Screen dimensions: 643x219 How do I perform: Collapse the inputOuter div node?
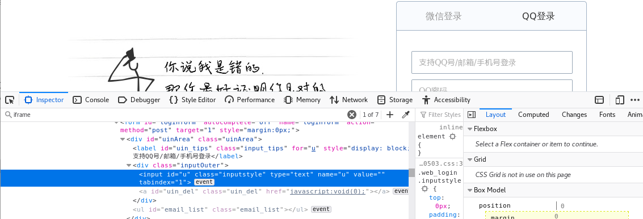(129, 166)
